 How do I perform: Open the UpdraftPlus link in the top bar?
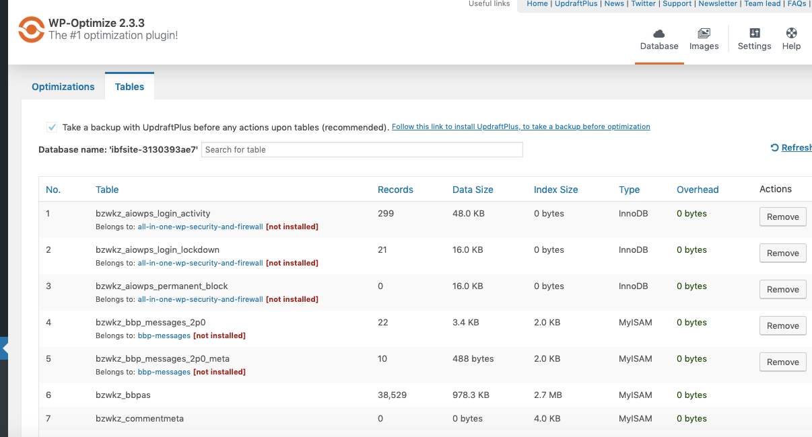(576, 4)
